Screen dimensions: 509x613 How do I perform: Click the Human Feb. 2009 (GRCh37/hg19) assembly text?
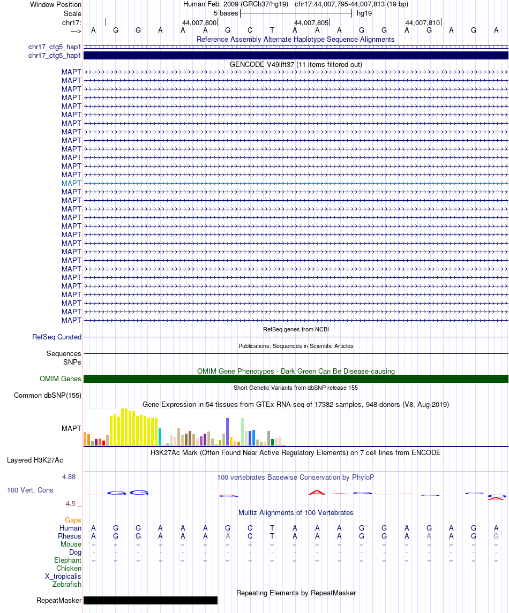(x=236, y=4)
